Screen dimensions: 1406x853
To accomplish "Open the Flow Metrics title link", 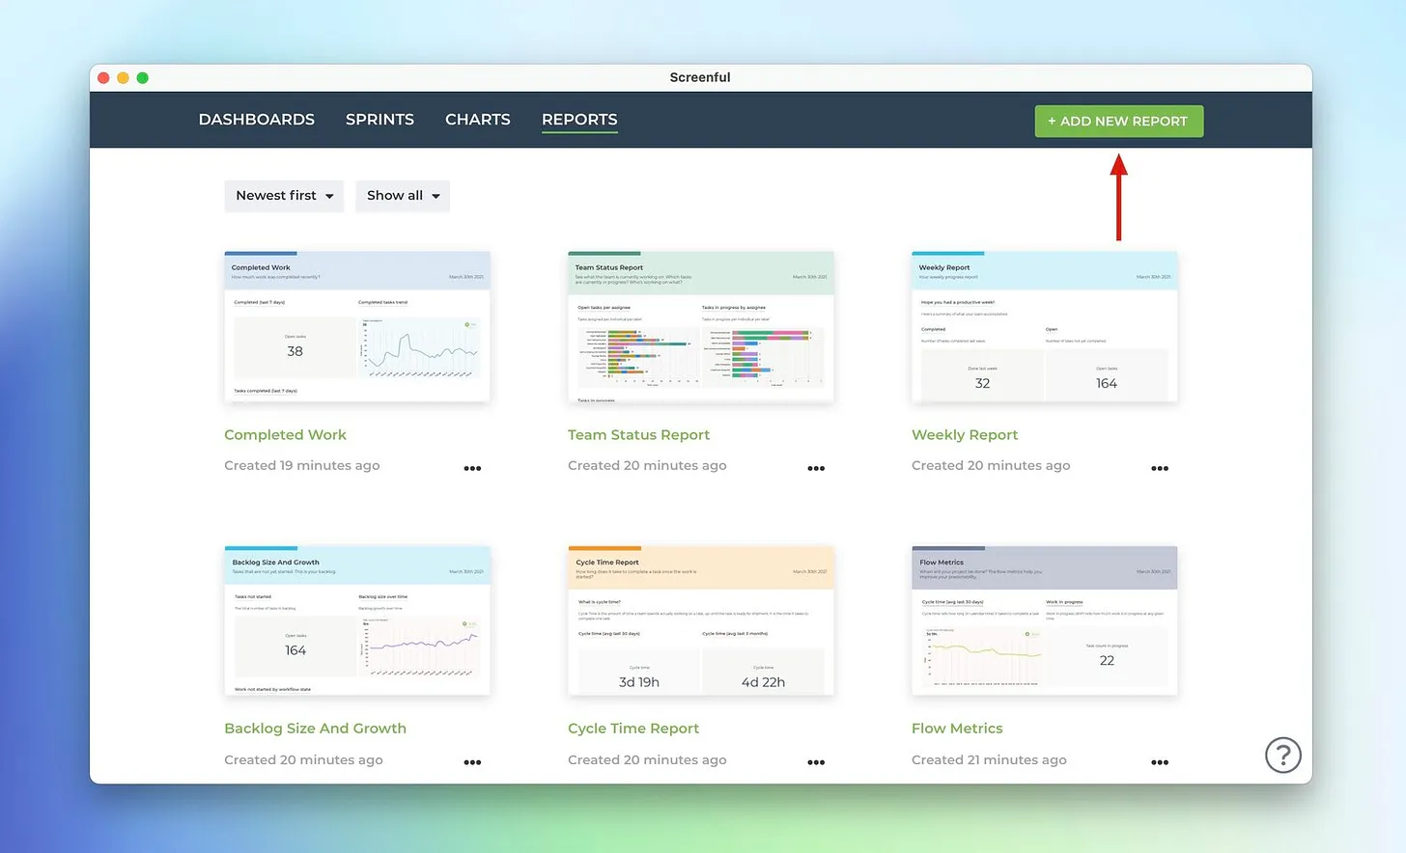I will point(957,729).
